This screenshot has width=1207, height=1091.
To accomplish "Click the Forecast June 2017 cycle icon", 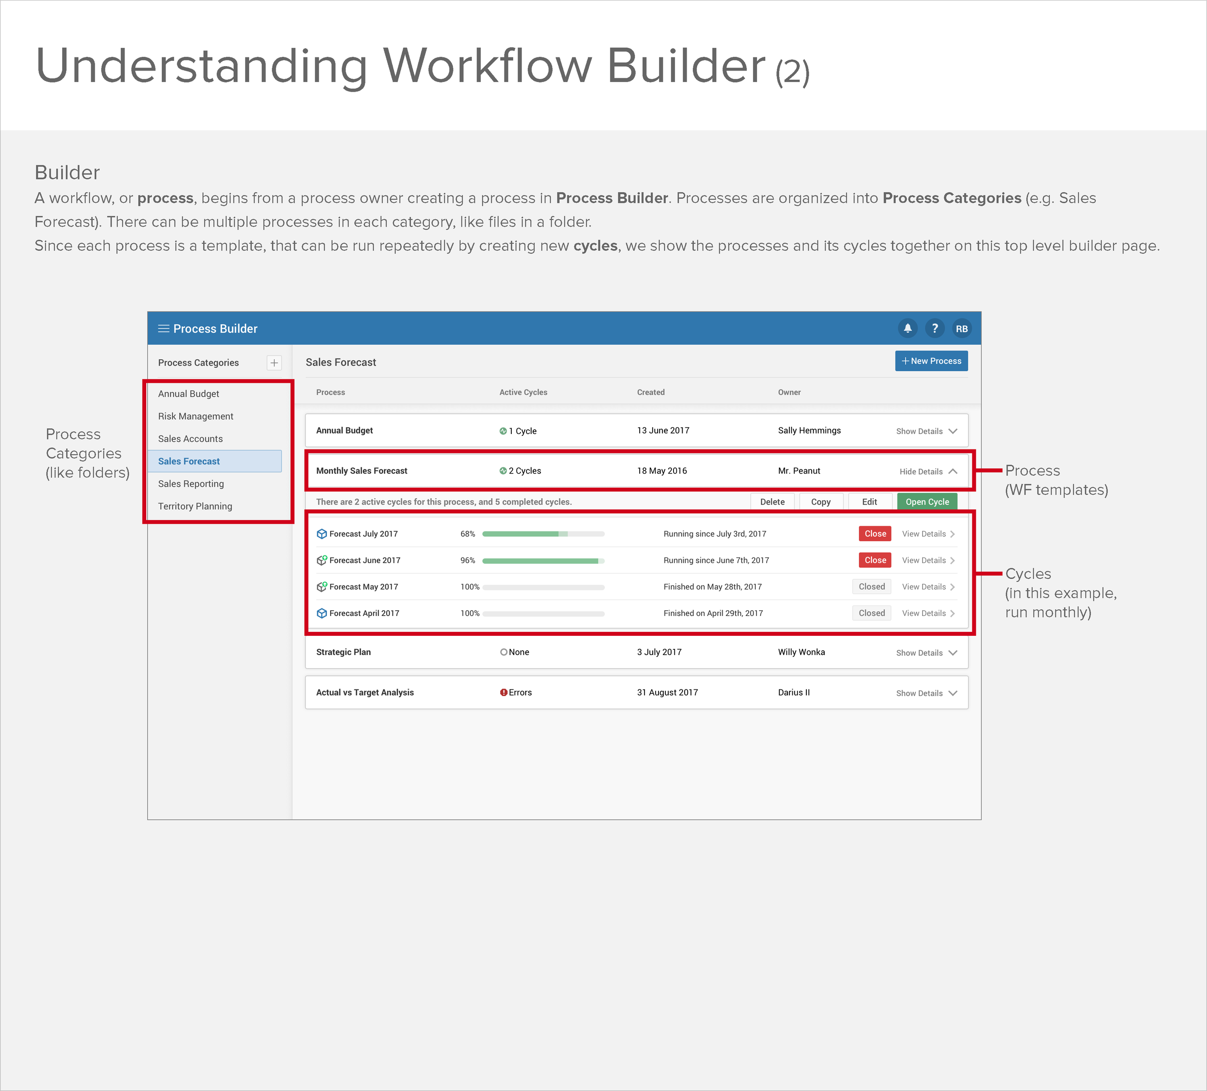I will (x=322, y=560).
